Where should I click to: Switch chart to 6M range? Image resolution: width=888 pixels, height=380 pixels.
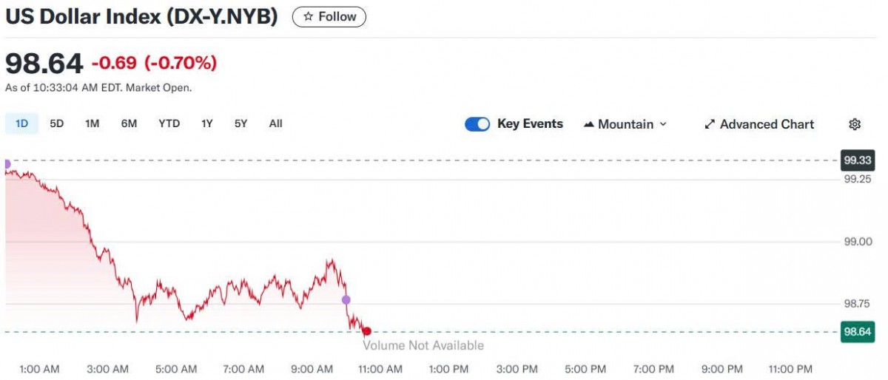click(129, 123)
